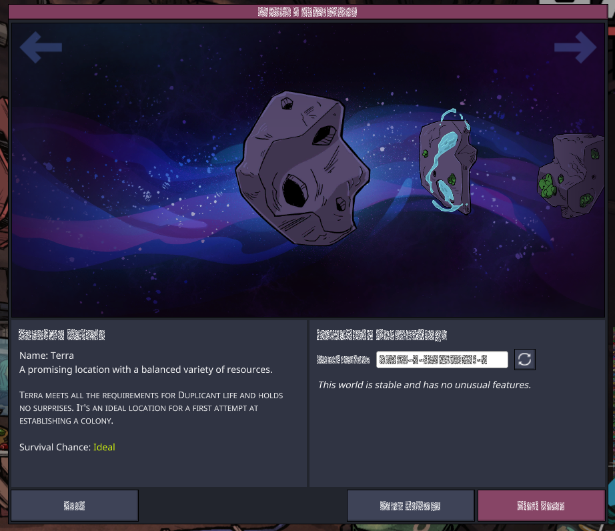Click the small label left of seed field
Screen dimensions: 615x531
[344, 360]
